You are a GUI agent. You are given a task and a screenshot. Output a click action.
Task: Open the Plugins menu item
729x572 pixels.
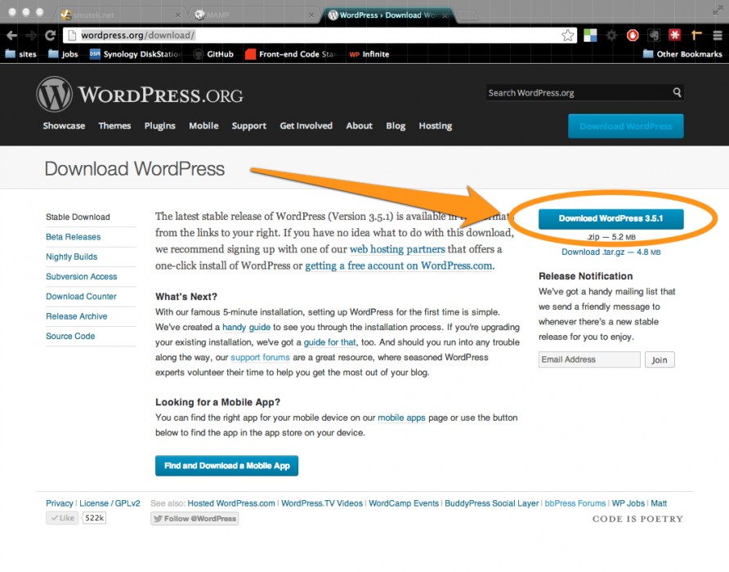160,126
